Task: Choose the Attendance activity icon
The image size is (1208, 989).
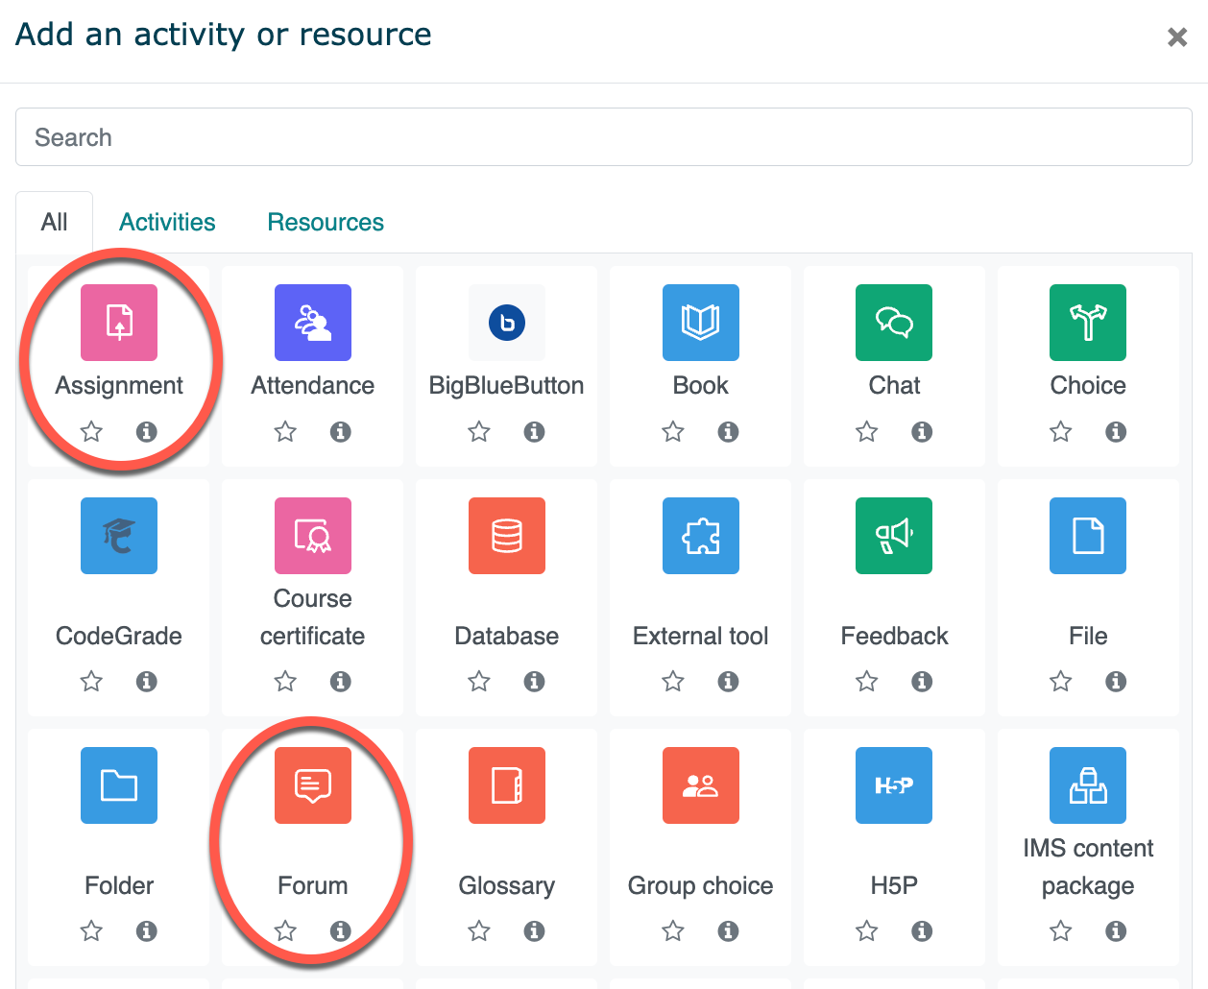Action: click(313, 323)
